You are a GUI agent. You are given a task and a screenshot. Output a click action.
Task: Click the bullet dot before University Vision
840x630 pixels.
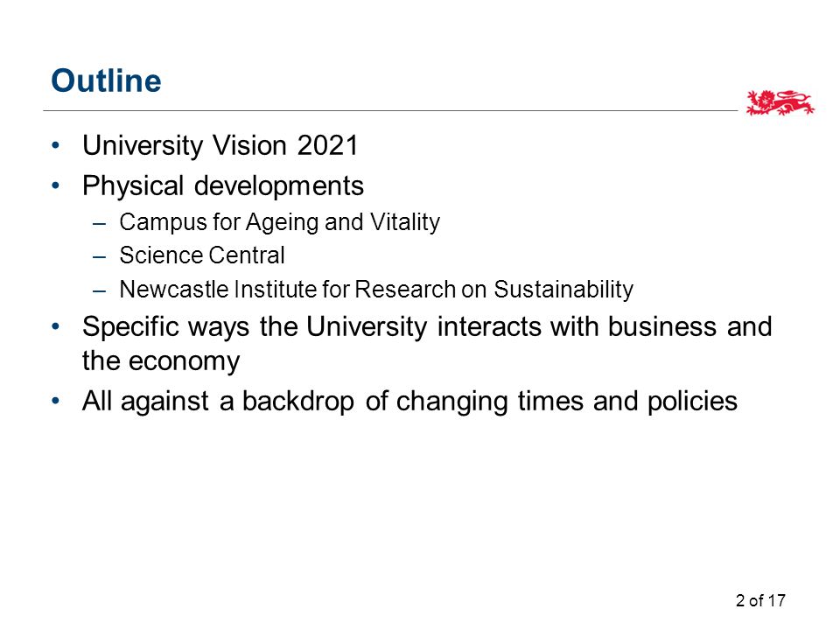click(x=56, y=144)
